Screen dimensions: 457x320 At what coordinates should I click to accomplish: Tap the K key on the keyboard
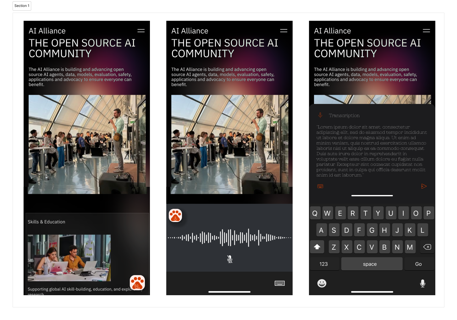point(410,230)
